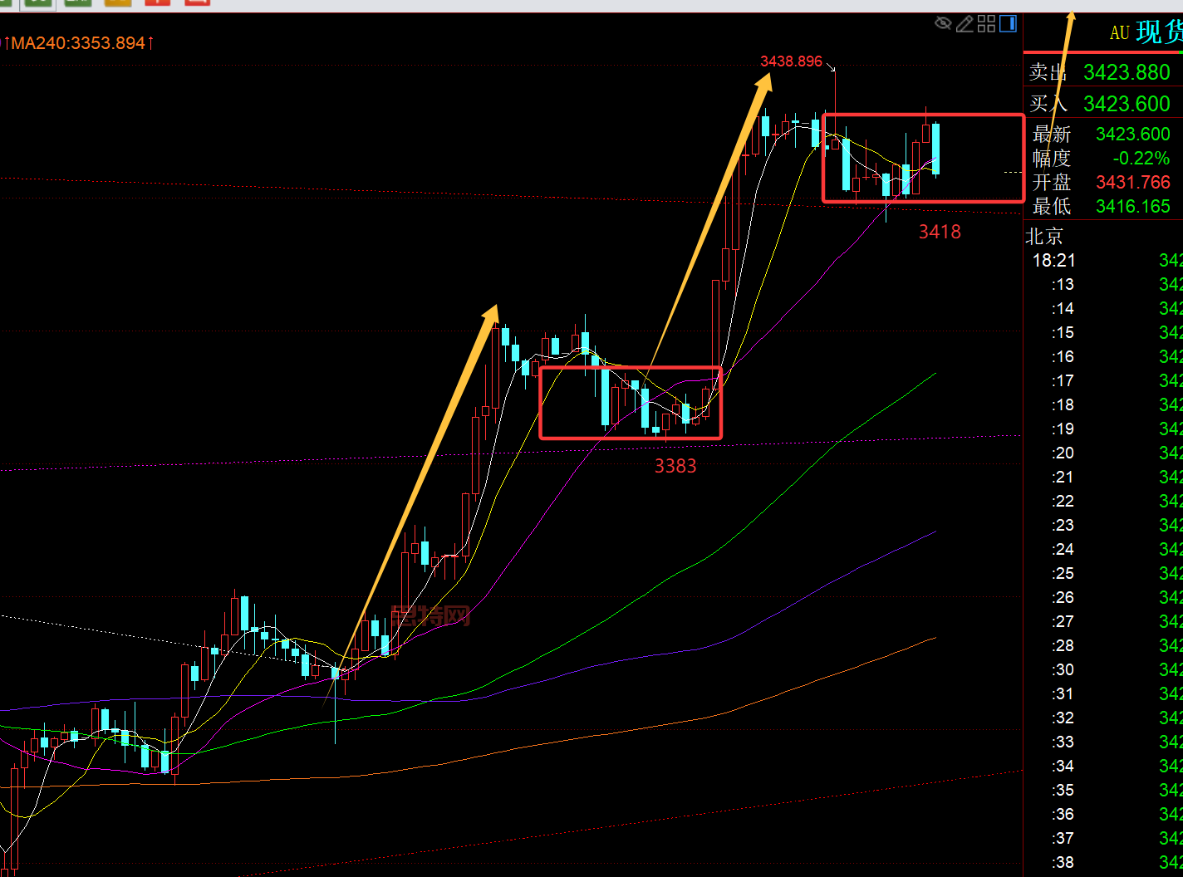Select the AU 现货 instrument title
Image resolution: width=1183 pixels, height=877 pixels.
coord(1146,32)
